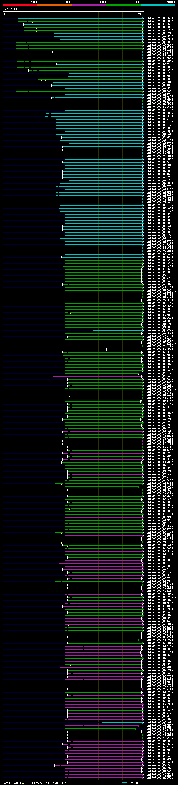
Task: Select label UniRef100_B9RDH7
Action: pos(160,80)
